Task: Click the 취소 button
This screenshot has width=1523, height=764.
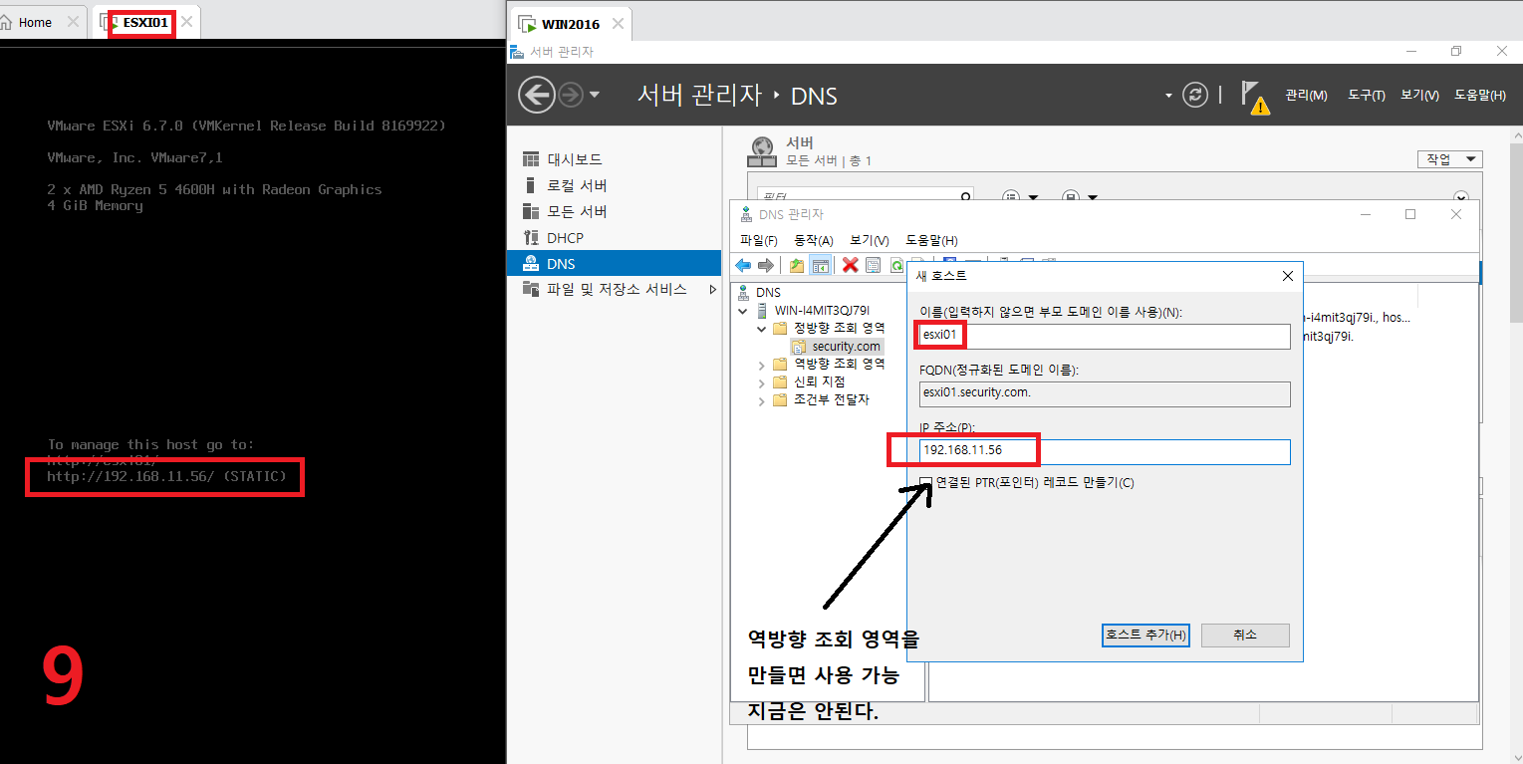Action: [1245, 636]
